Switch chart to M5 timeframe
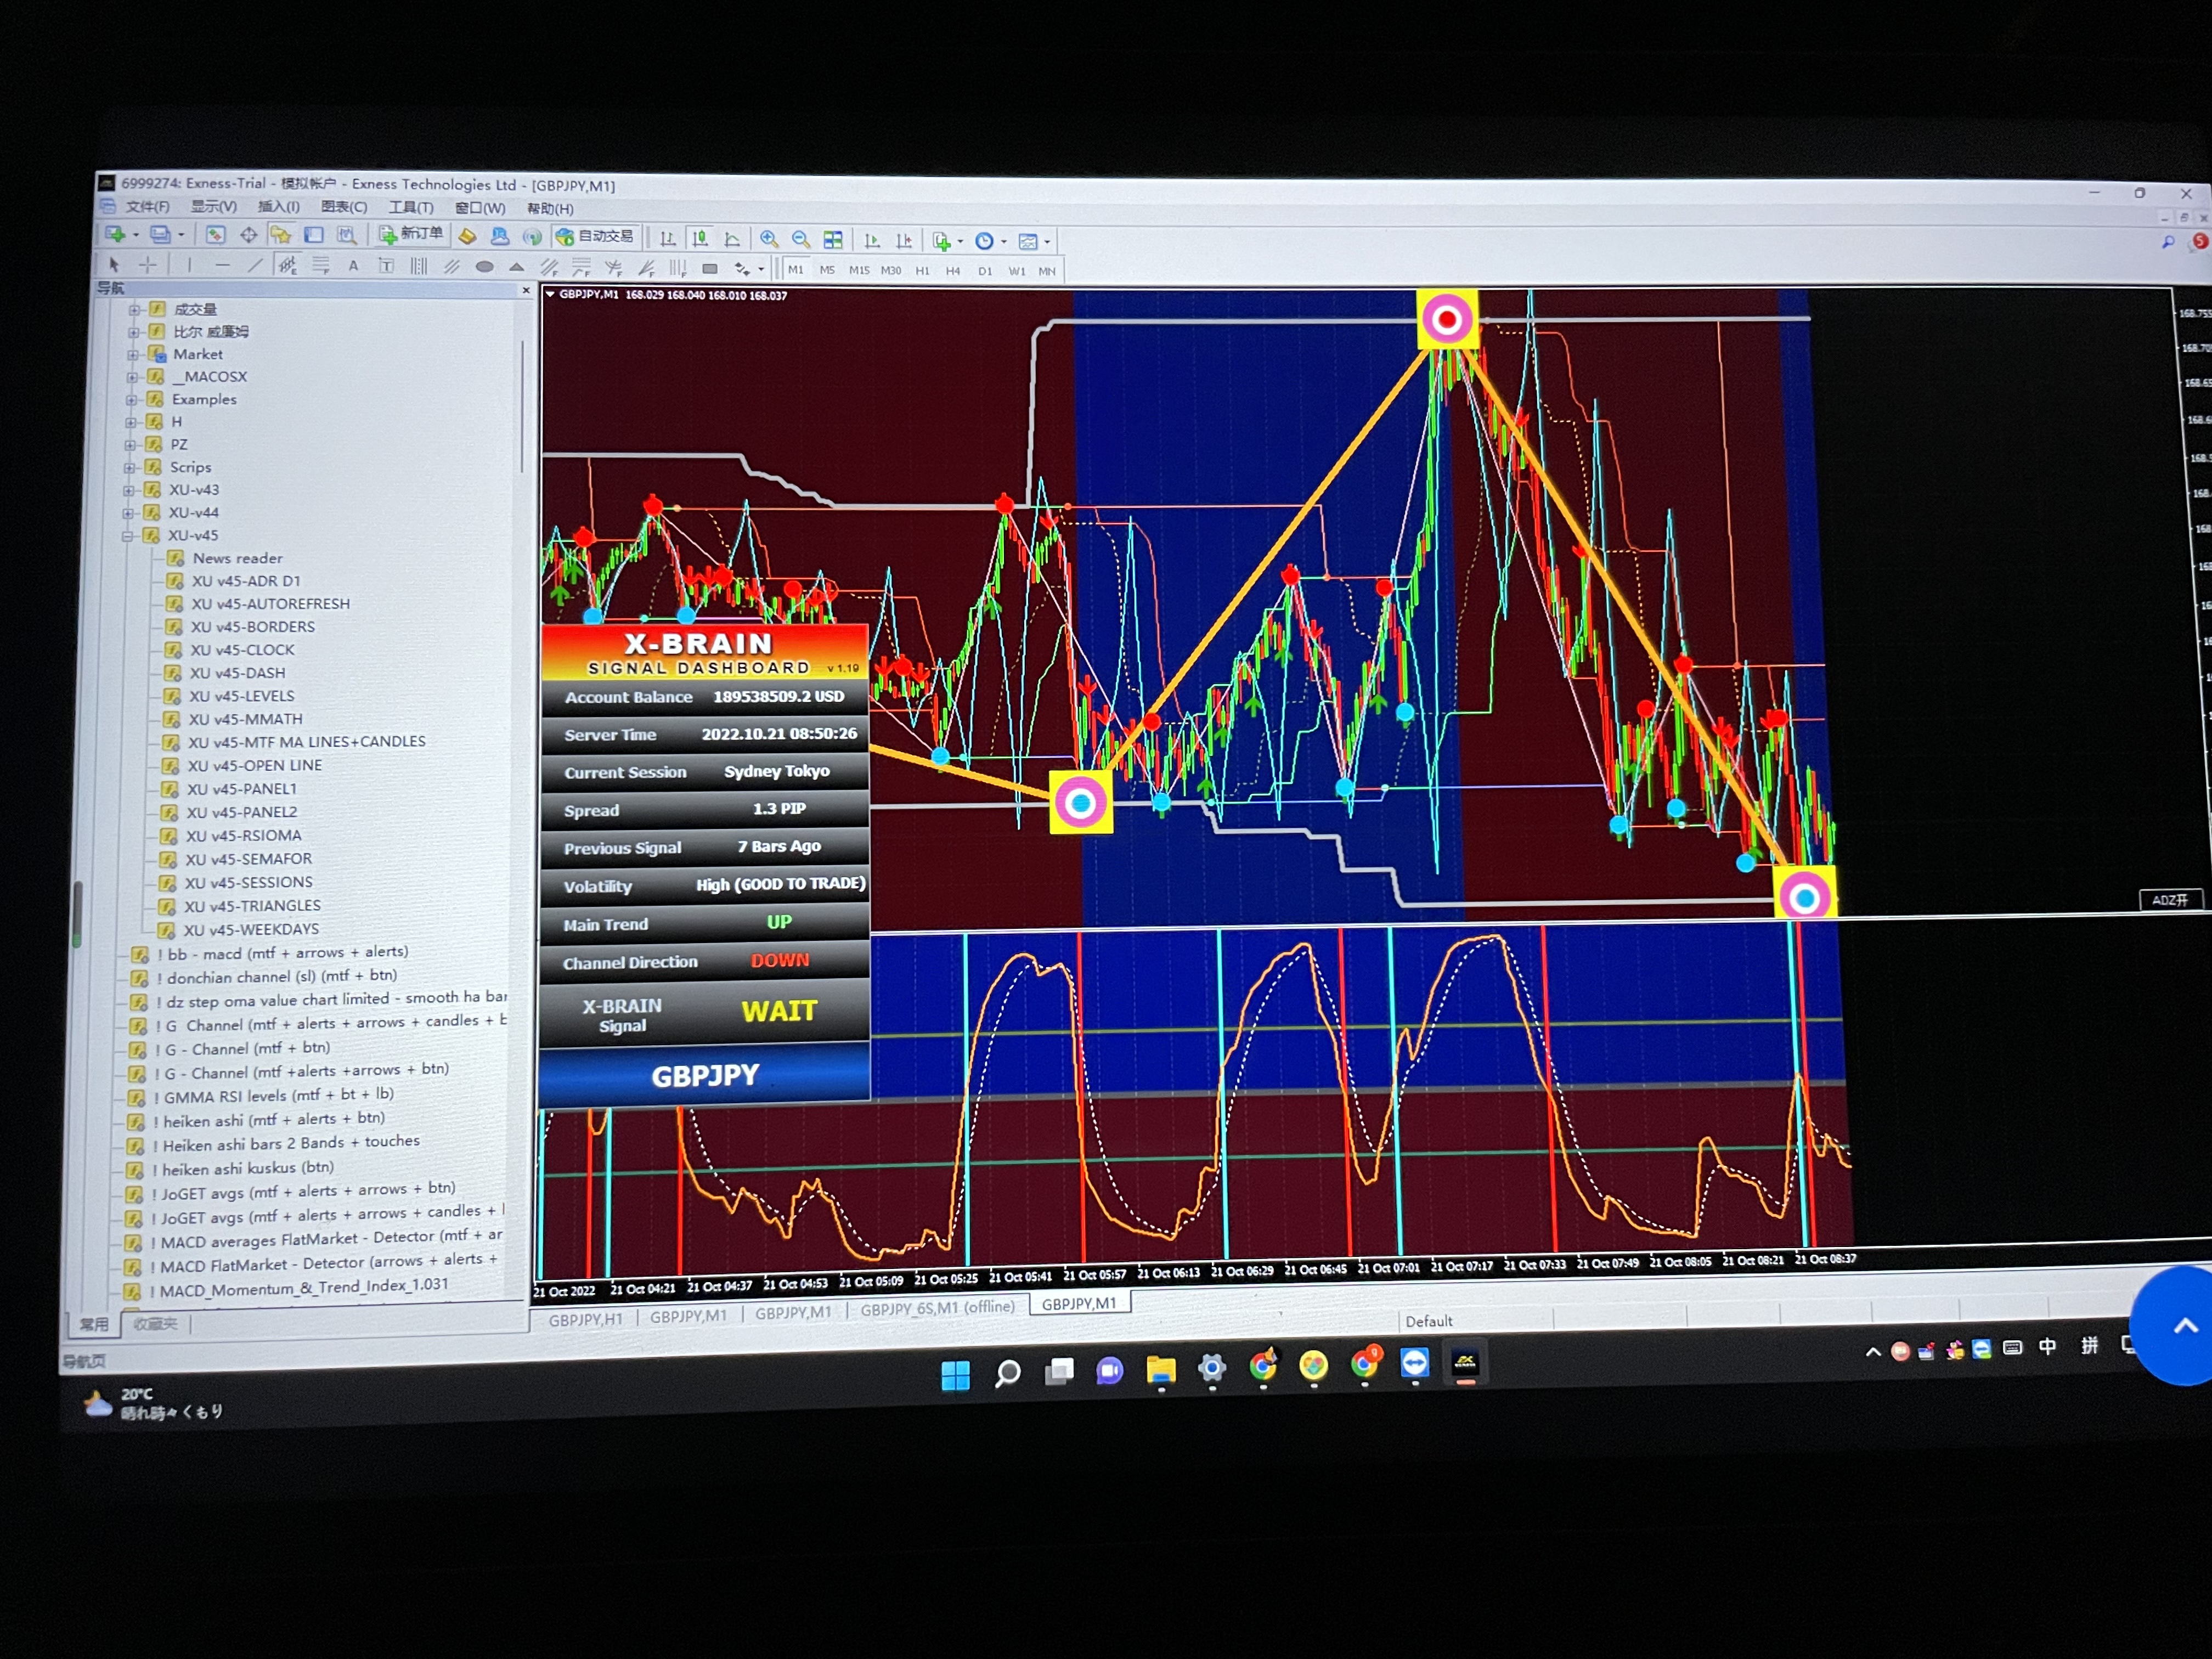This screenshot has height=1659, width=2212. tap(827, 270)
